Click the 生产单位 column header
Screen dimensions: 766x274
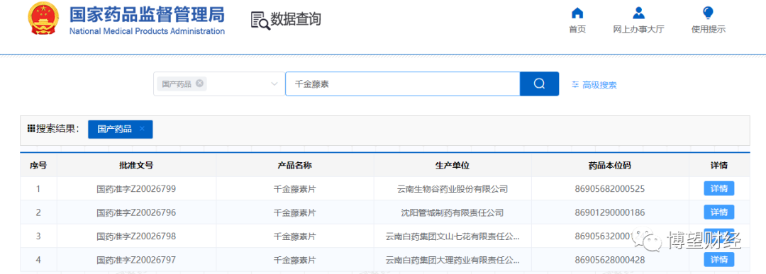453,165
